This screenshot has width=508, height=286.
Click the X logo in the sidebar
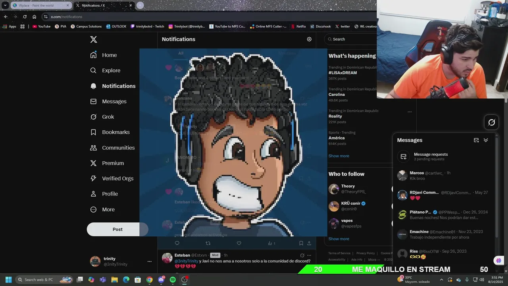(x=94, y=39)
